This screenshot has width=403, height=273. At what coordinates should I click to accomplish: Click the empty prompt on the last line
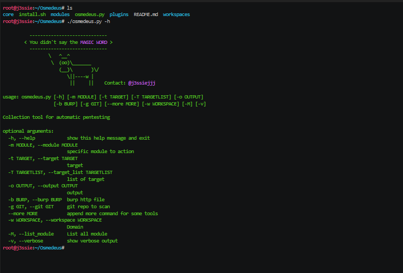[x=66, y=248]
